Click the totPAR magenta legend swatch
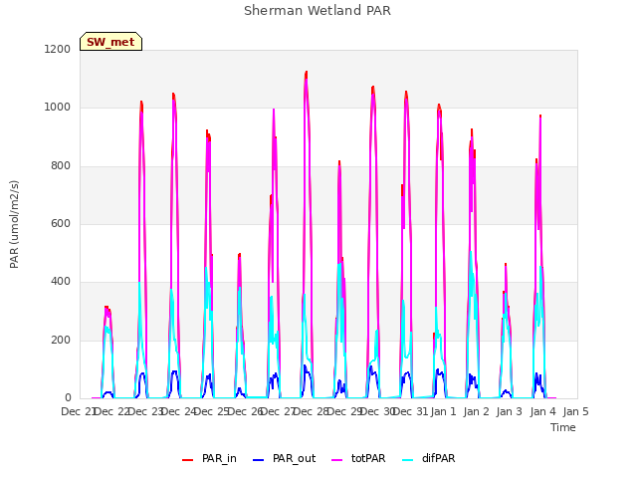Screen dimensions: 637x478 pyautogui.click(x=336, y=460)
